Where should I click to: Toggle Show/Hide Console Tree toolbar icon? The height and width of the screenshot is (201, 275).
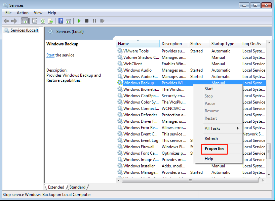(25, 21)
